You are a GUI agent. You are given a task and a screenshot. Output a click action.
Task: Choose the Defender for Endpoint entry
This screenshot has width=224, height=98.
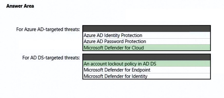pyautogui.click(x=147, y=70)
